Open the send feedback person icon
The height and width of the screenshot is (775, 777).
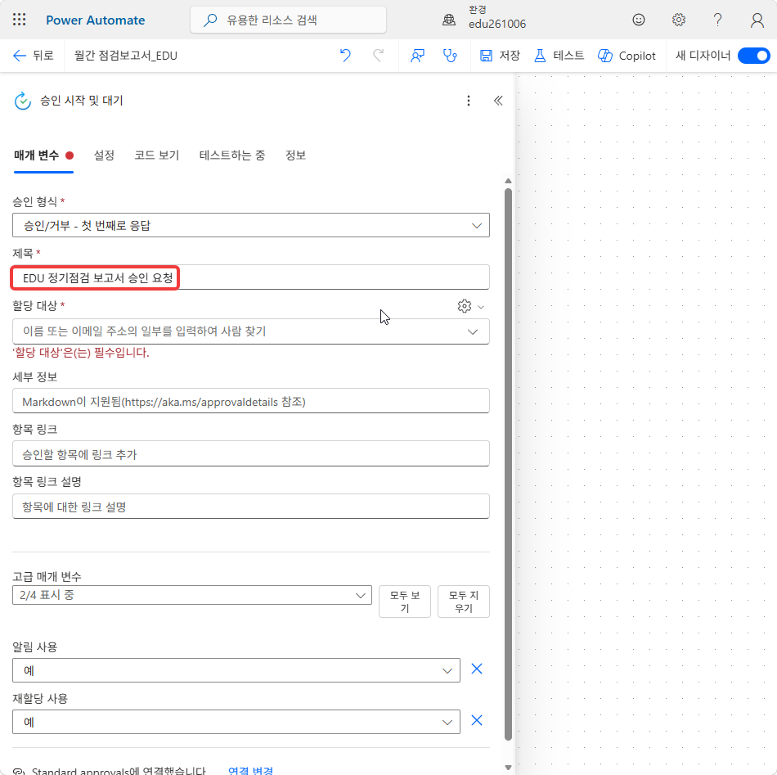coord(417,56)
